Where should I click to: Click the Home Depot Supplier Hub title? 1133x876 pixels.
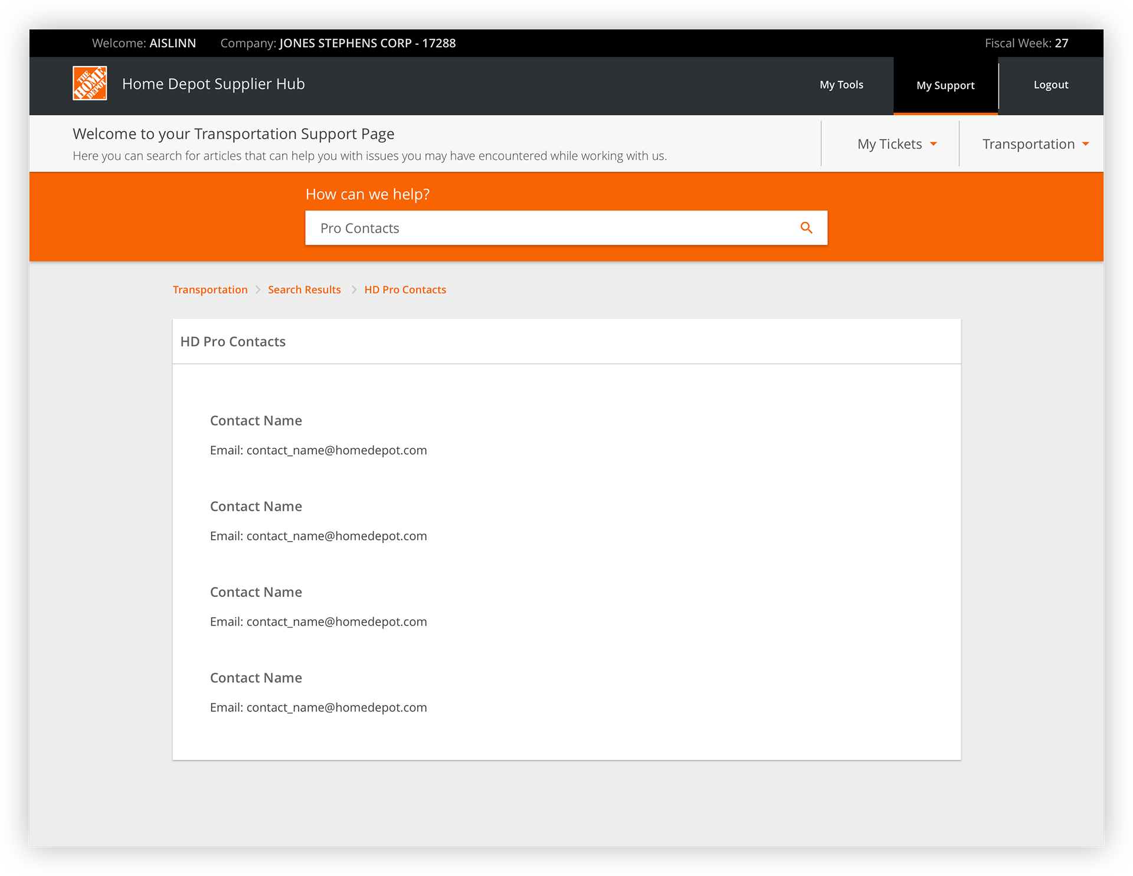214,84
